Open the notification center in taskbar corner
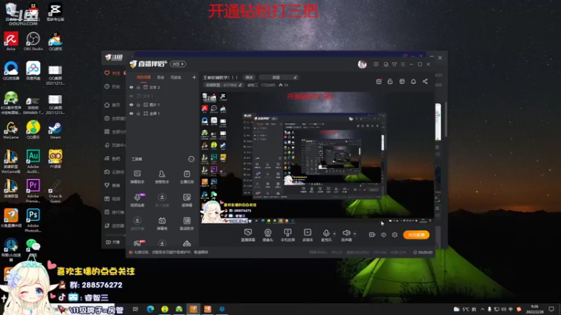Screen dimensions: 561x315 (551, 309)
